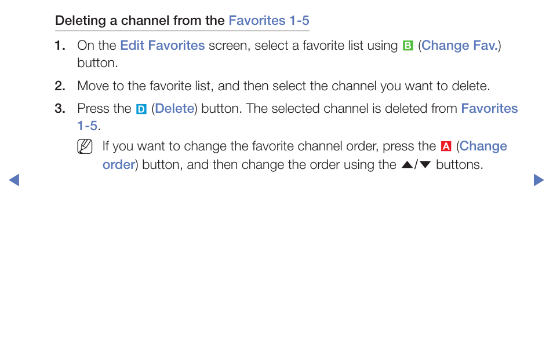Screen dimensions: 553x361
Task: Click Favorites 1-5 link in step 3
Action: point(489,108)
